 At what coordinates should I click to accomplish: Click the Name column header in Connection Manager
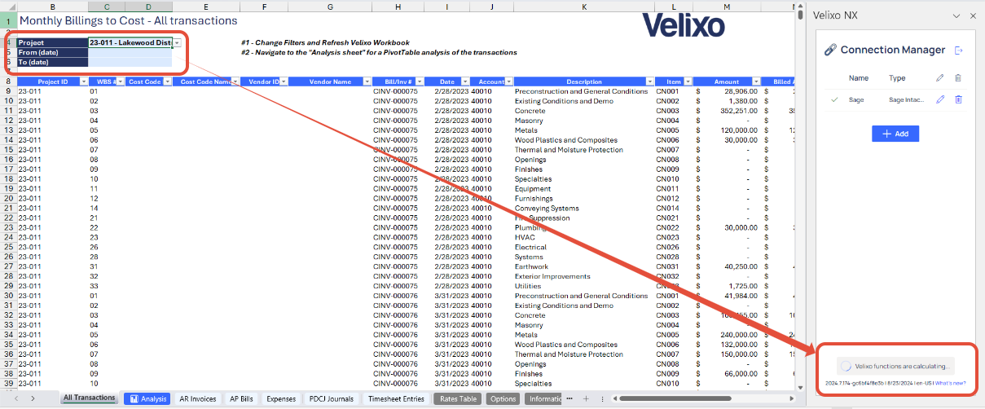tap(859, 78)
